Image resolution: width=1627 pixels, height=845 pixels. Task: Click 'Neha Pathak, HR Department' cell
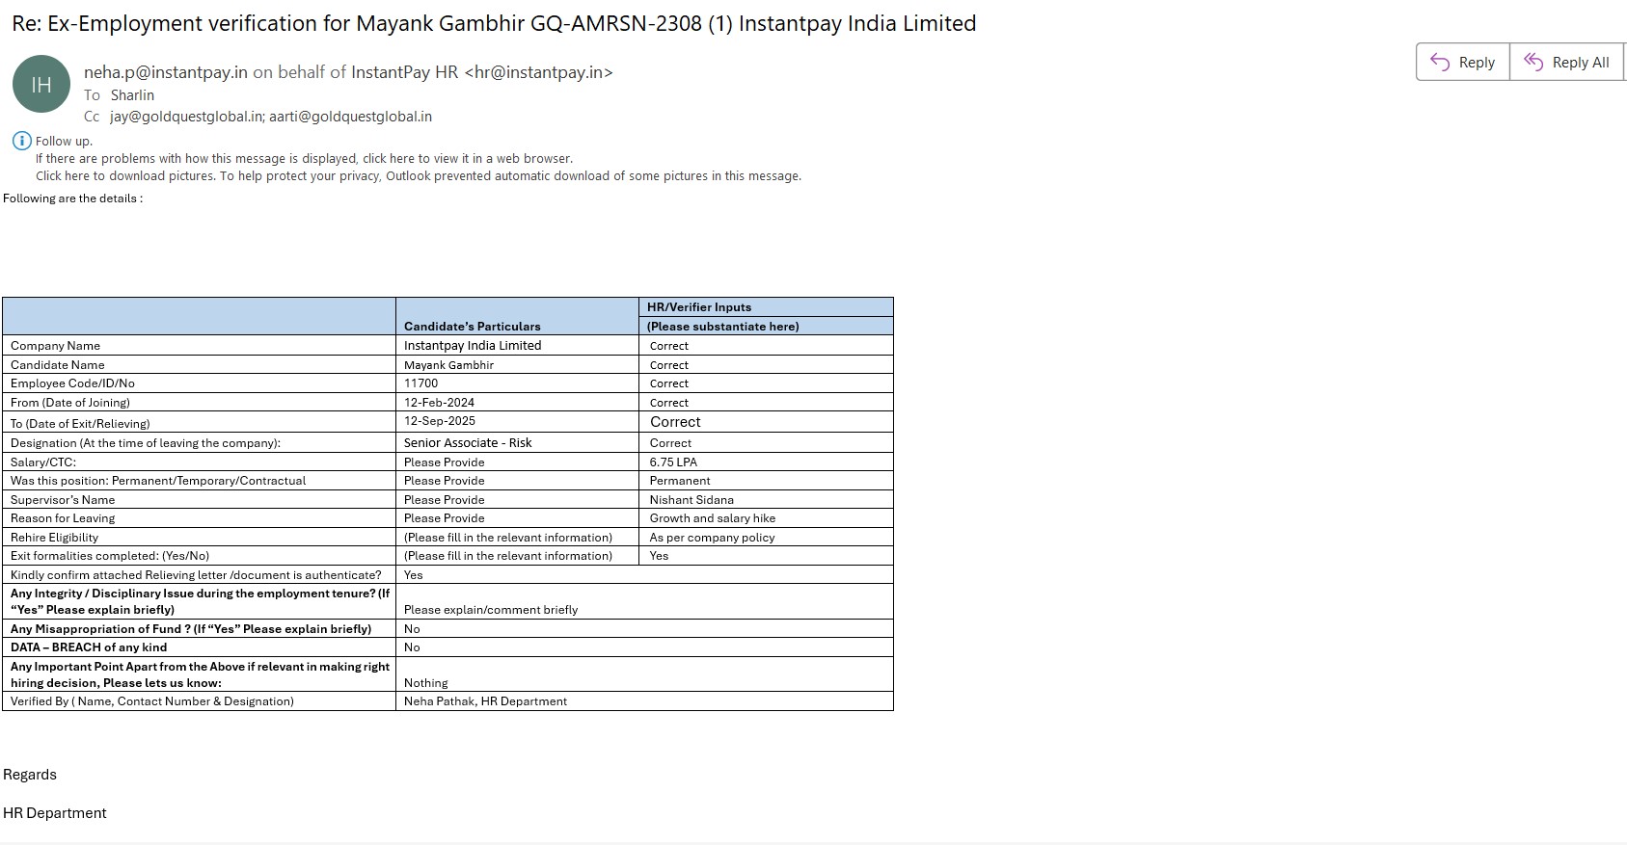pyautogui.click(x=486, y=701)
